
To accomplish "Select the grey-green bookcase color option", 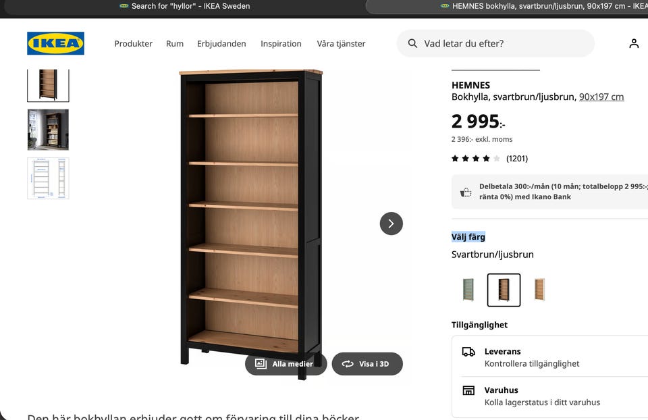I will 468,290.
